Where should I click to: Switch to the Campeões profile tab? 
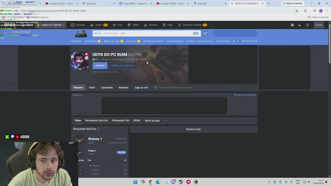(107, 88)
